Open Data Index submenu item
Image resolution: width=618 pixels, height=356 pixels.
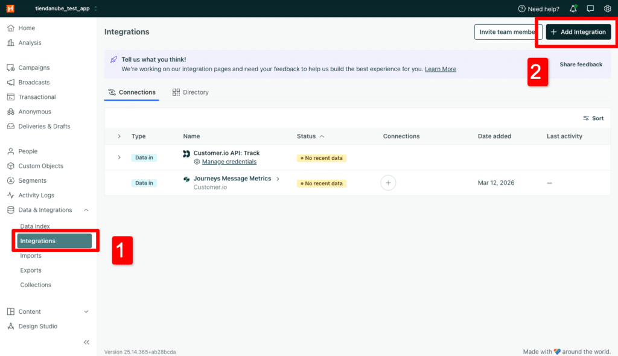34,226
